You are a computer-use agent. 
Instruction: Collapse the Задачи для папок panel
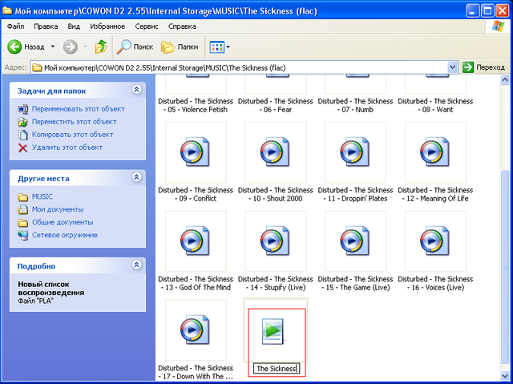click(x=136, y=89)
